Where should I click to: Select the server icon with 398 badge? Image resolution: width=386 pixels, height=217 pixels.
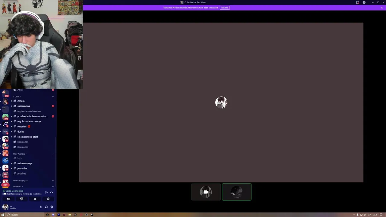5,117
